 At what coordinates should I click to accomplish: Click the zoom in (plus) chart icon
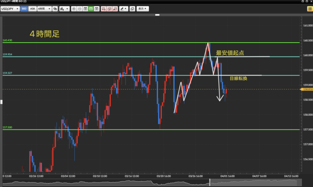(74, 9)
